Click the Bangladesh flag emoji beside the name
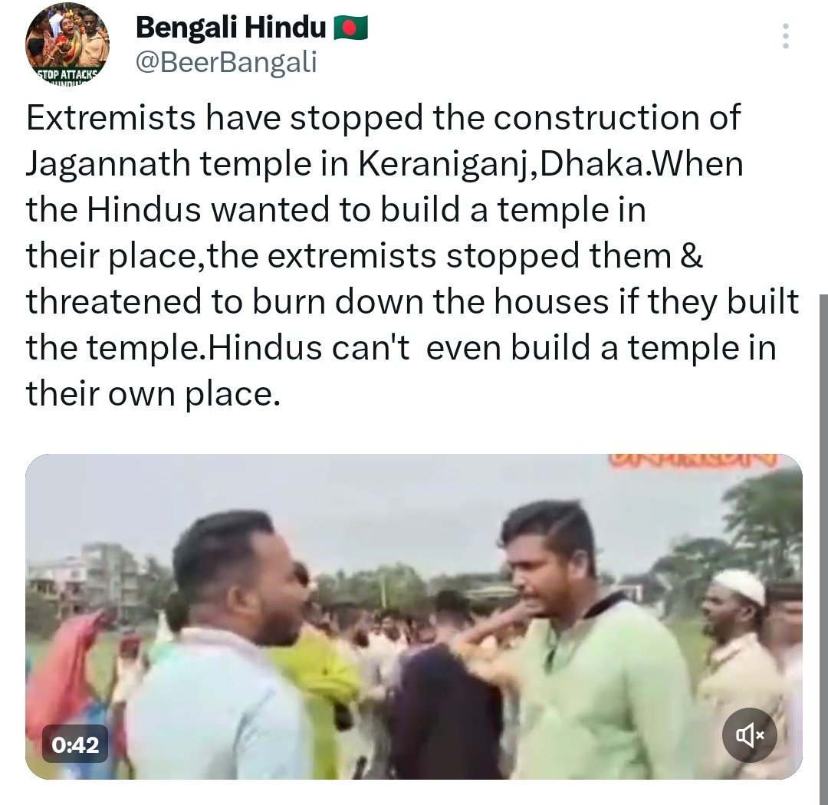 click(350, 28)
